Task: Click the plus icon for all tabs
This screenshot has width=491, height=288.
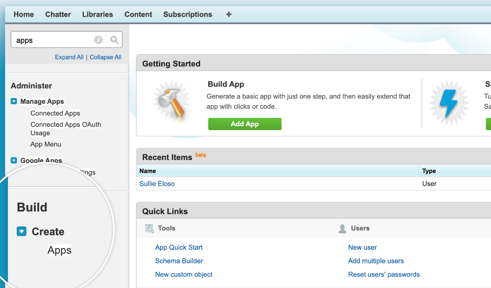Action: (x=229, y=15)
